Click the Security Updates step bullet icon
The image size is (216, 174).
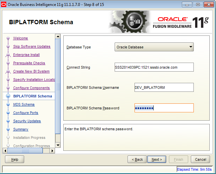click(8, 121)
